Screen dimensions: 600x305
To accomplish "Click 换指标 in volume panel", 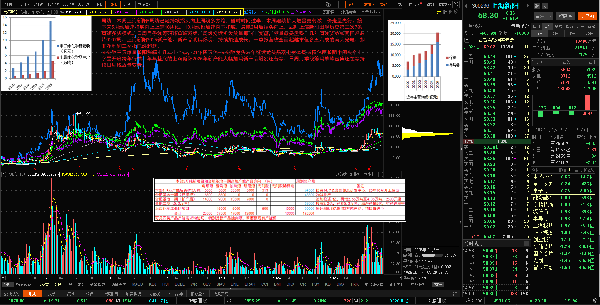I will coord(369,174).
